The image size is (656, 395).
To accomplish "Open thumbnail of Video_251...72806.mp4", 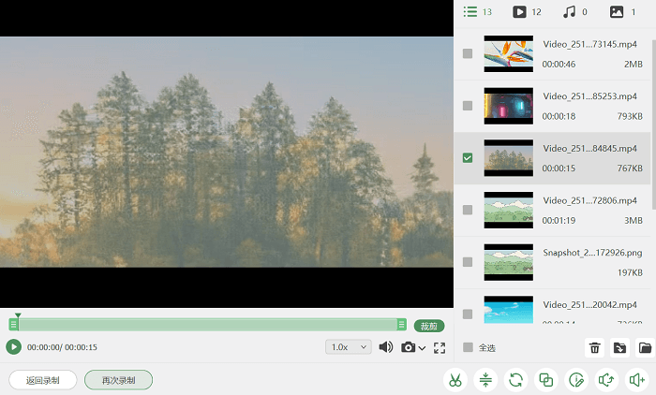I will tap(508, 210).
